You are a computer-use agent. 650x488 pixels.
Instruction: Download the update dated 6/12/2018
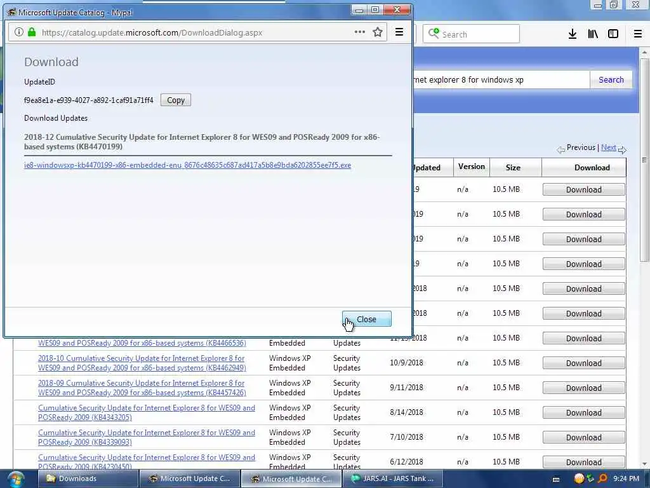(584, 463)
